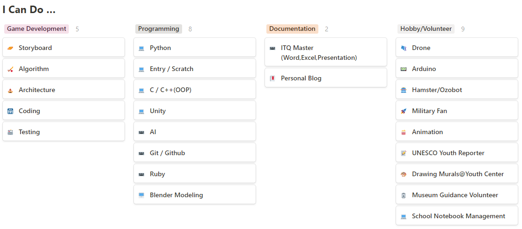Click the Hobby/Volunteer group label

(x=426, y=29)
